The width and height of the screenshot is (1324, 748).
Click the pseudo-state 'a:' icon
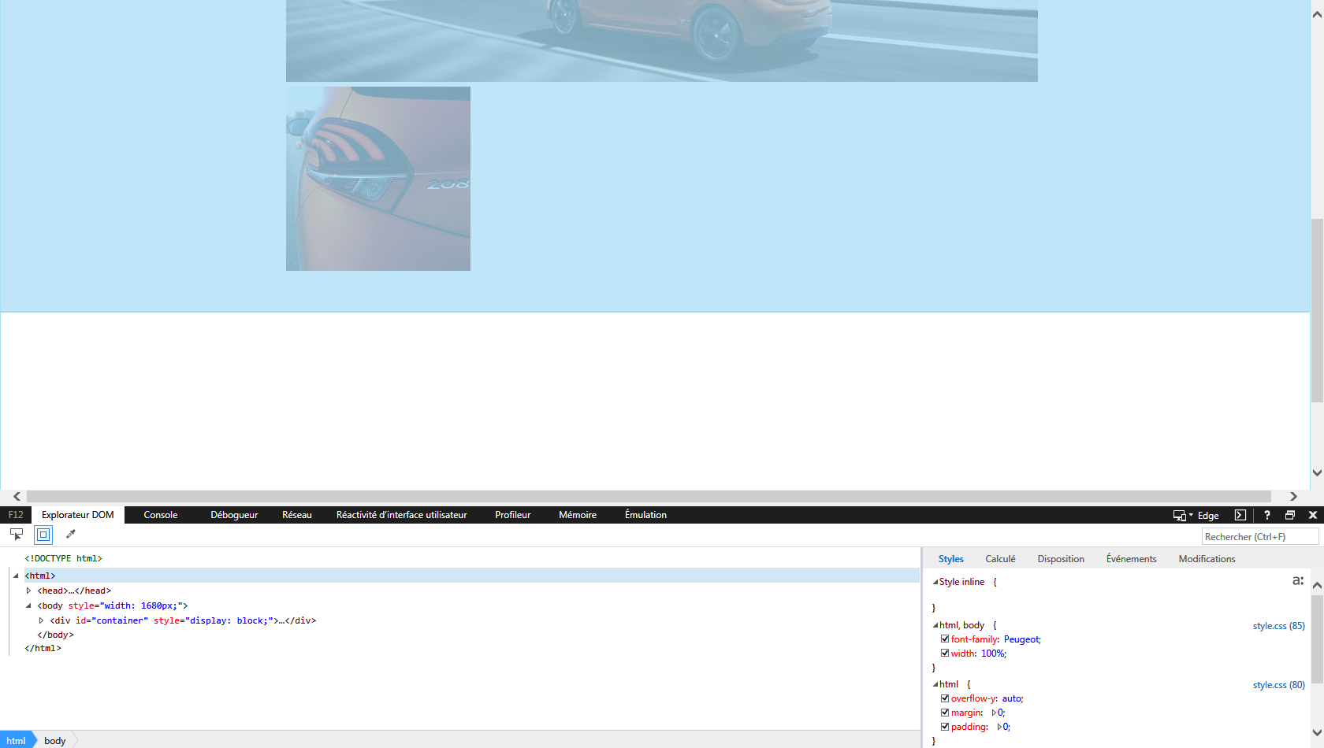coord(1298,580)
